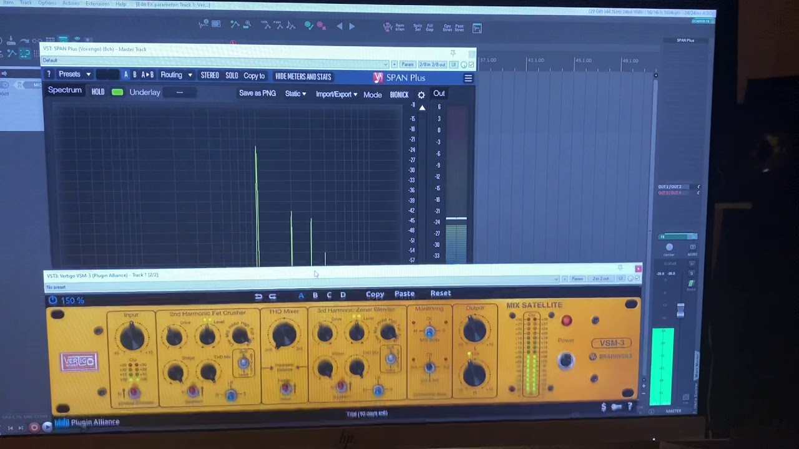This screenshot has width=799, height=449.
Task: Click Copy to in SPAN Plus
Action: pyautogui.click(x=254, y=75)
